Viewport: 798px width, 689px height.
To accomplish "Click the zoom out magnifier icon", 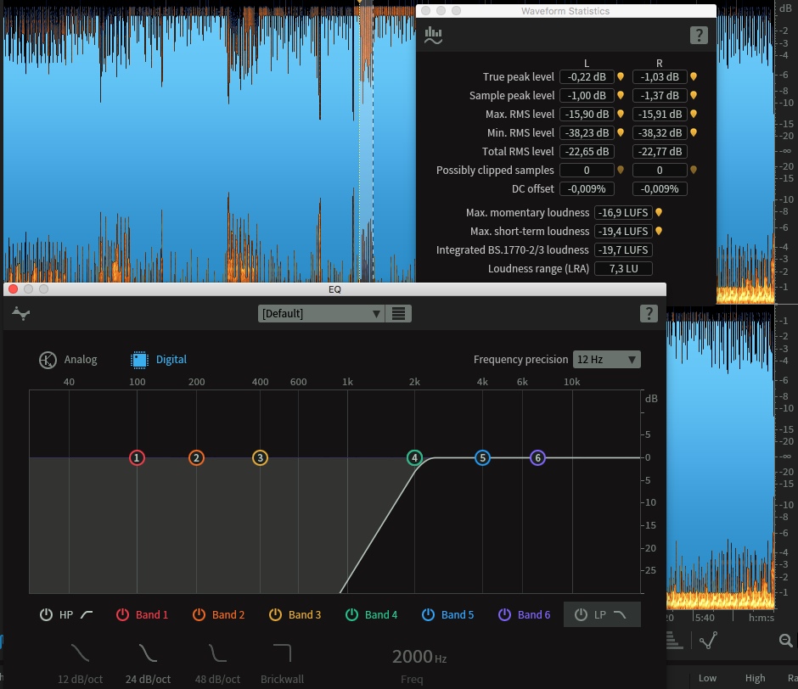I will 786,640.
